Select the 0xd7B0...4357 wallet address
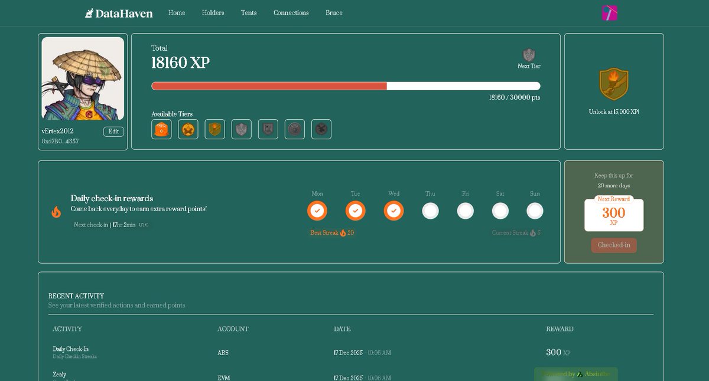 (60, 142)
